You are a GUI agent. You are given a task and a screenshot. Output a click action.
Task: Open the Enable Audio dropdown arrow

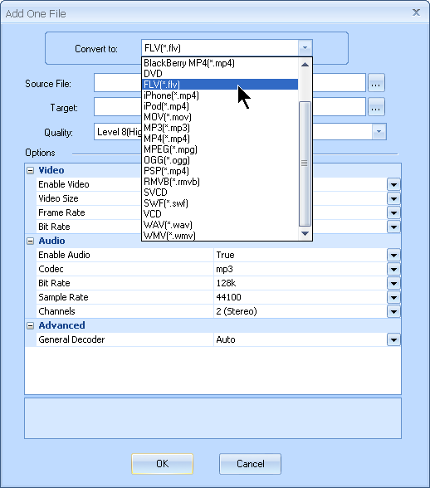(393, 256)
